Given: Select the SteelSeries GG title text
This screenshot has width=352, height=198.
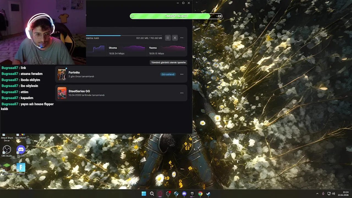Looking at the screenshot, I should [x=79, y=91].
